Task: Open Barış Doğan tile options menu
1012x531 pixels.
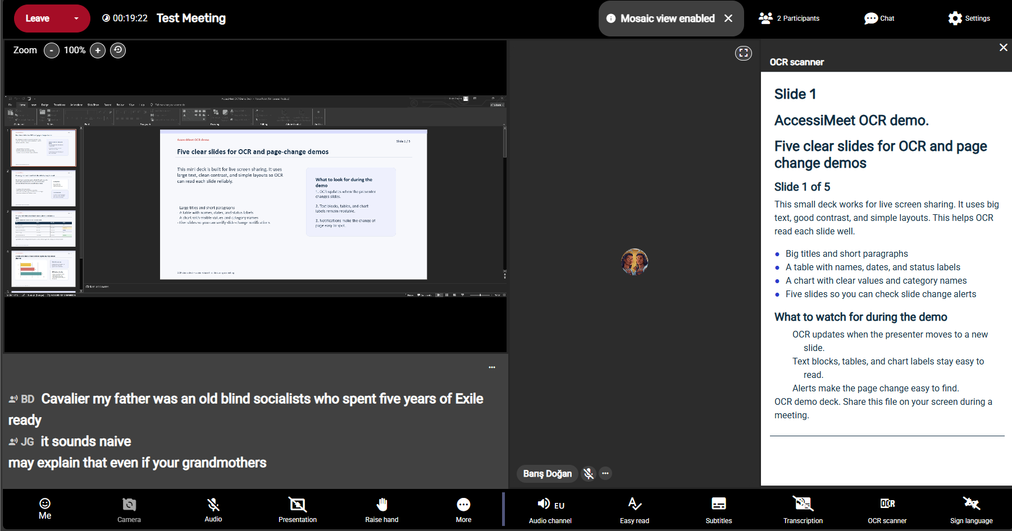Action: pyautogui.click(x=605, y=473)
